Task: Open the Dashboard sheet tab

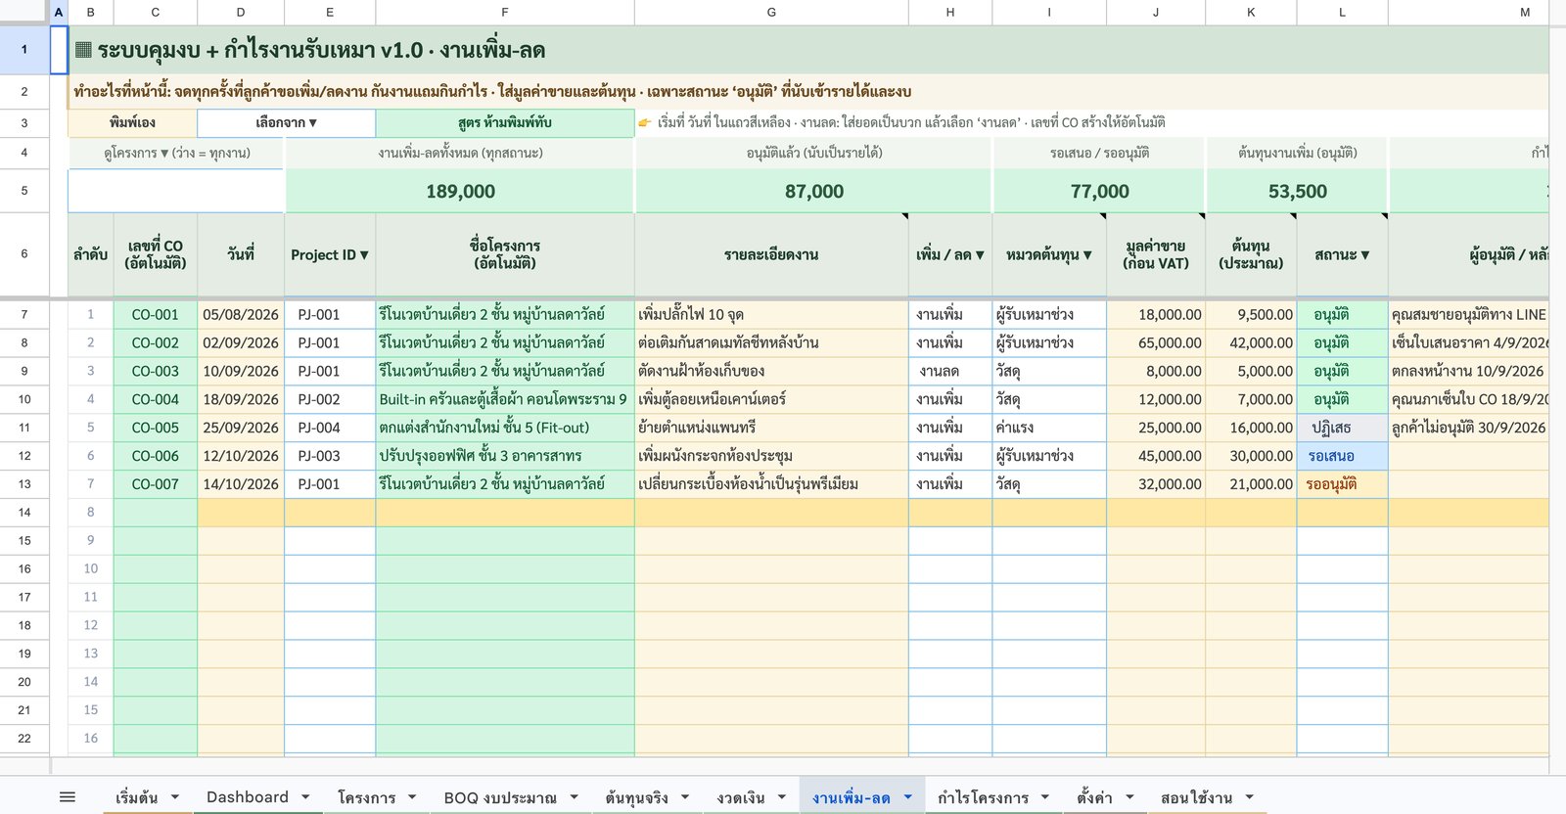Action: tap(248, 797)
